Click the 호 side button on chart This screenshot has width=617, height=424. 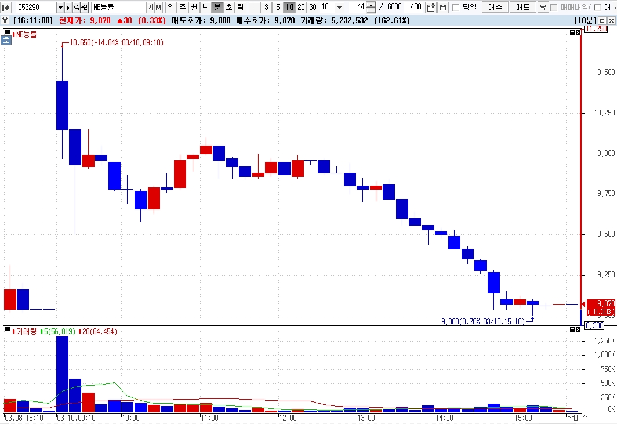pyautogui.click(x=6, y=40)
